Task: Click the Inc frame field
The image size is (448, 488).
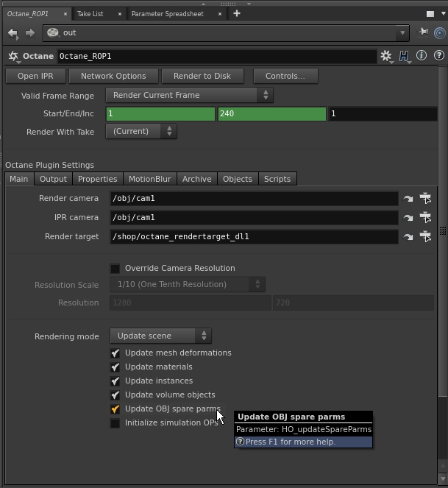Action: (x=383, y=113)
